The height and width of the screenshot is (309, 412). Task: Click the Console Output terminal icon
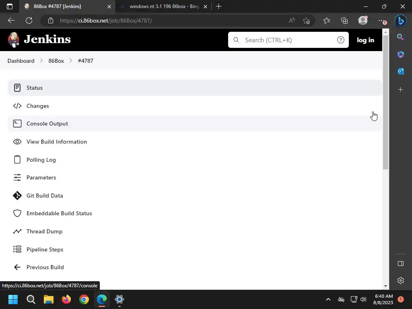coord(17,124)
